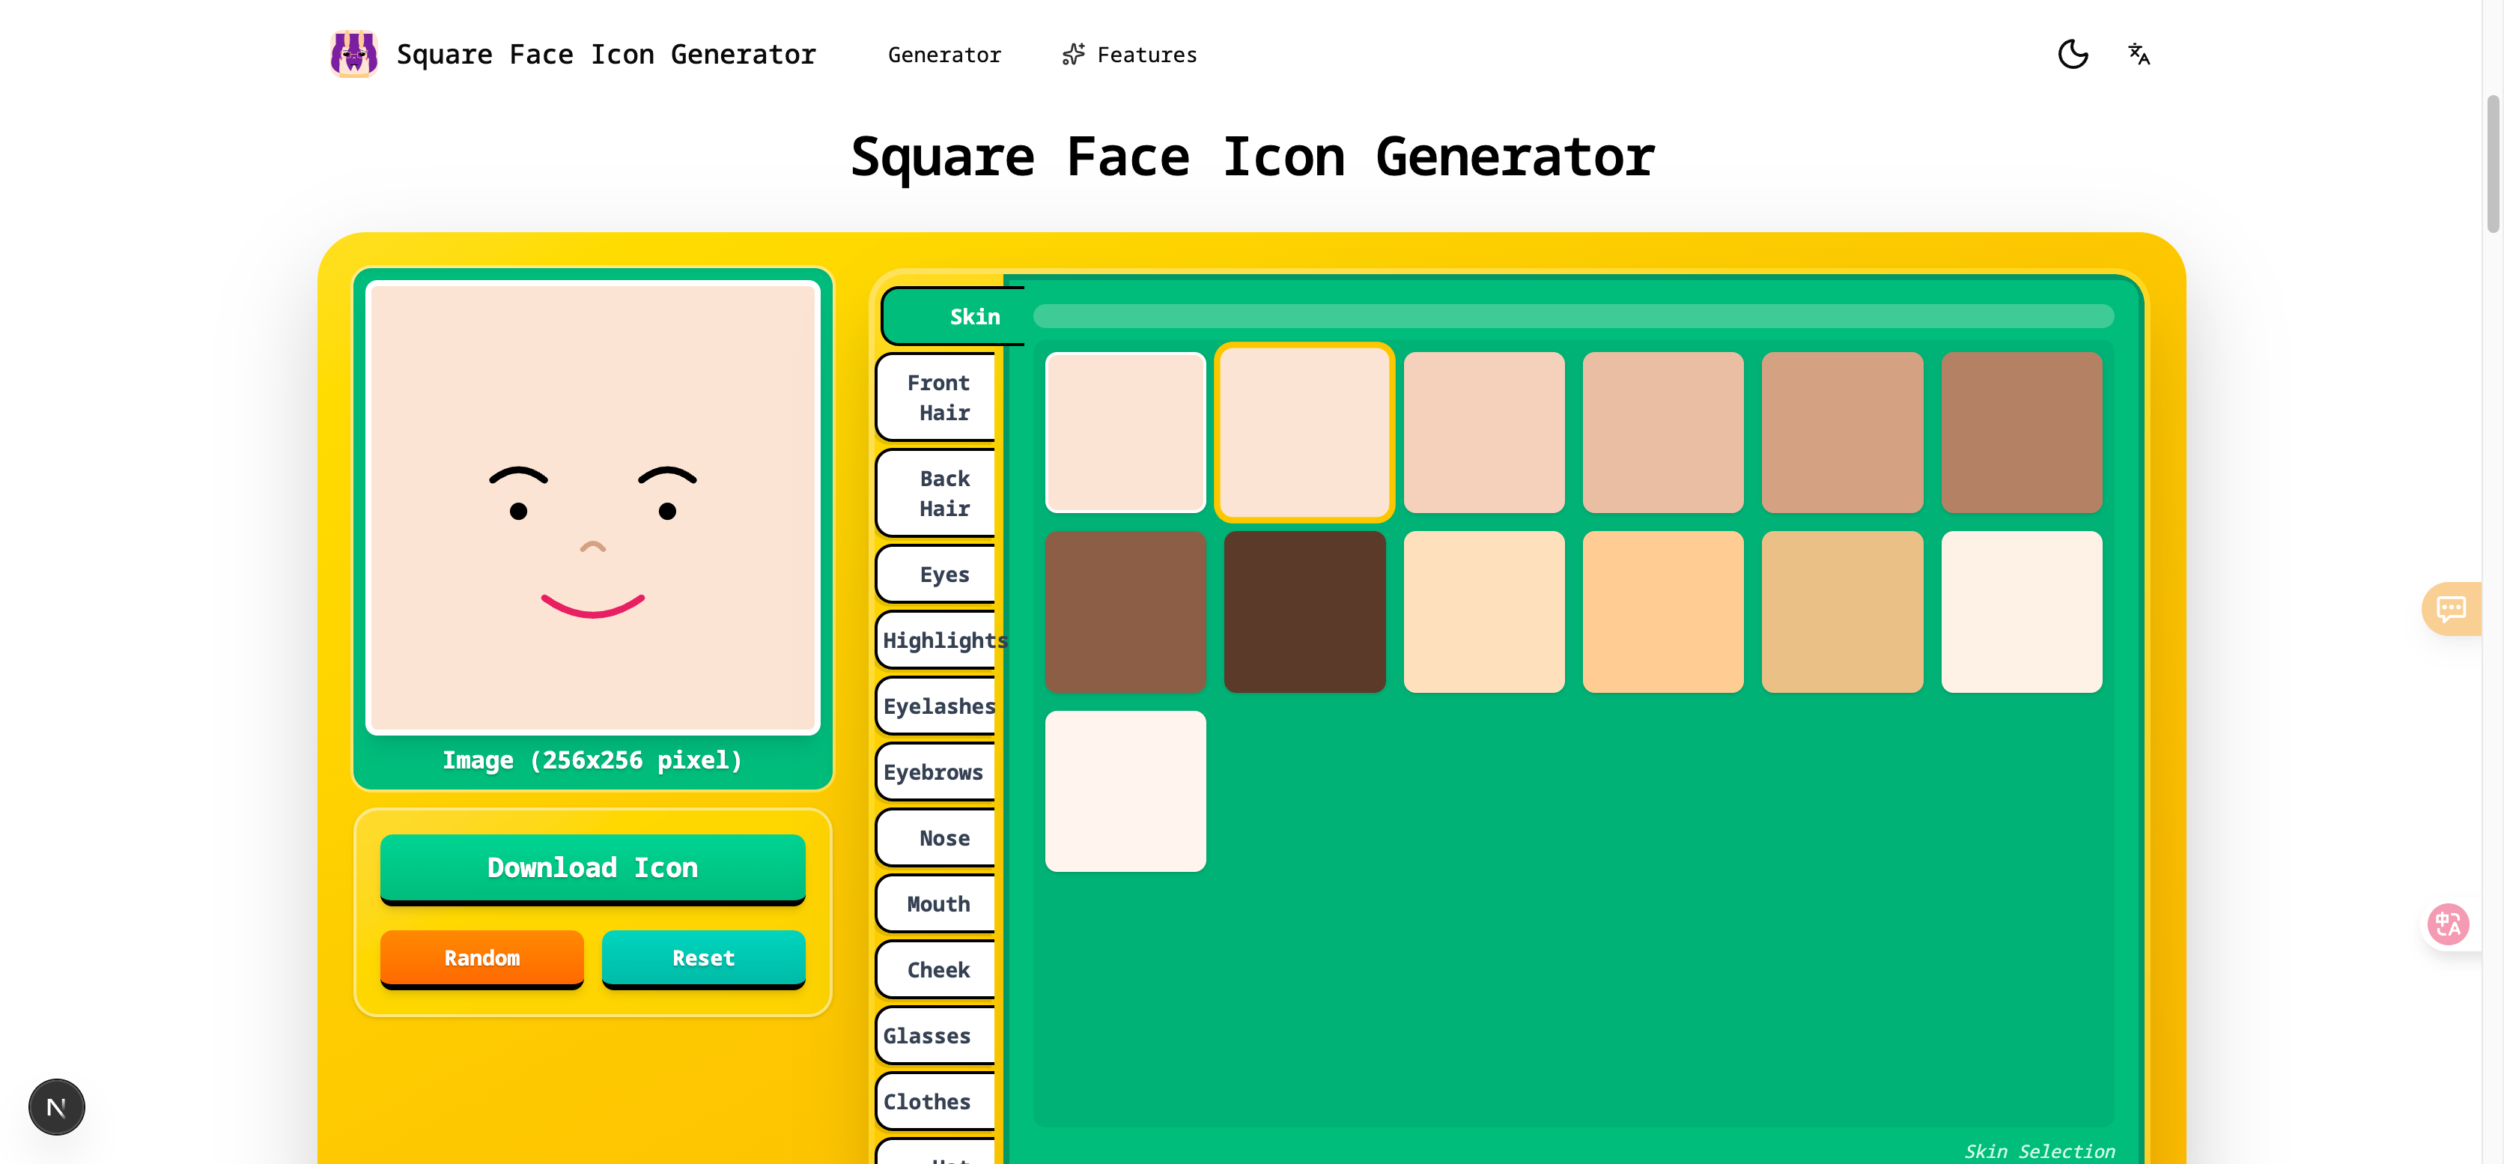Open the Generator menu item
Screen dimensions: 2504x1164
(943, 55)
